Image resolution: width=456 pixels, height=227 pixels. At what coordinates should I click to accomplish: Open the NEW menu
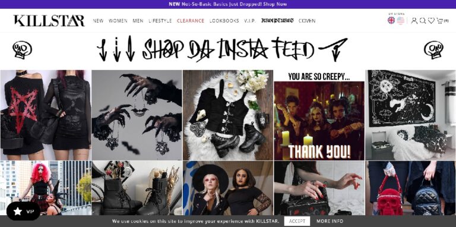[98, 21]
